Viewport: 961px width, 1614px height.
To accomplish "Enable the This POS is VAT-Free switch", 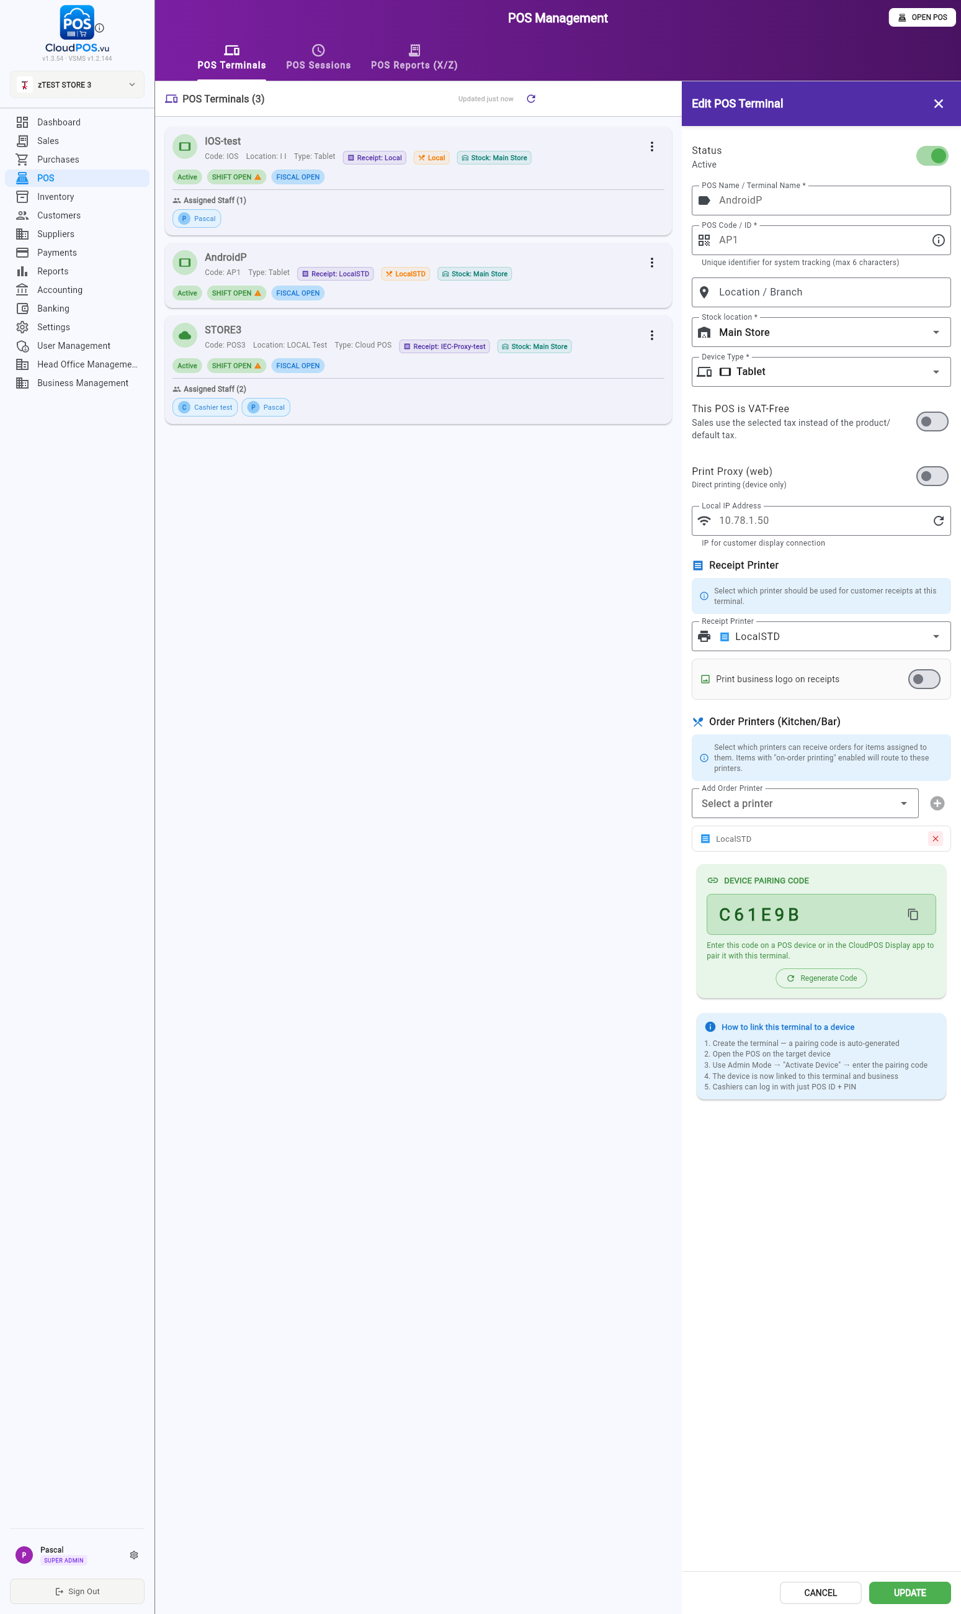I will point(932,422).
